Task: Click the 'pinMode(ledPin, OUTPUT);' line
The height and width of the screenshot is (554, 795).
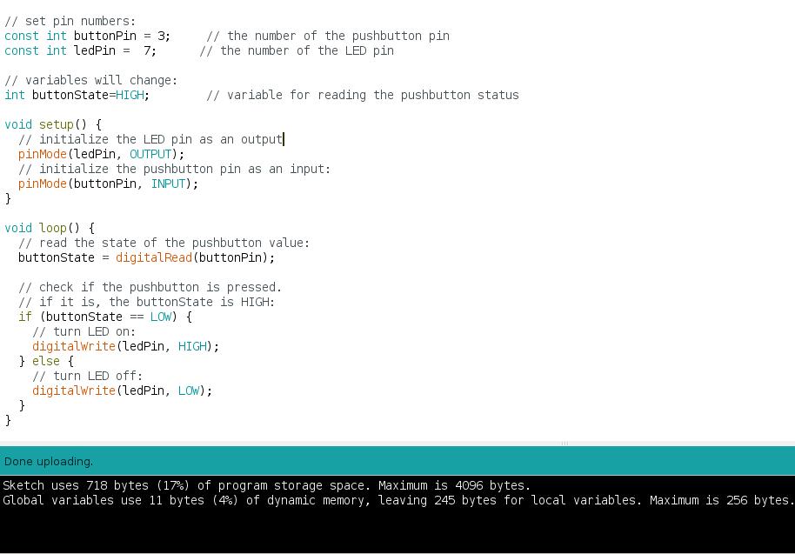Action: click(102, 154)
